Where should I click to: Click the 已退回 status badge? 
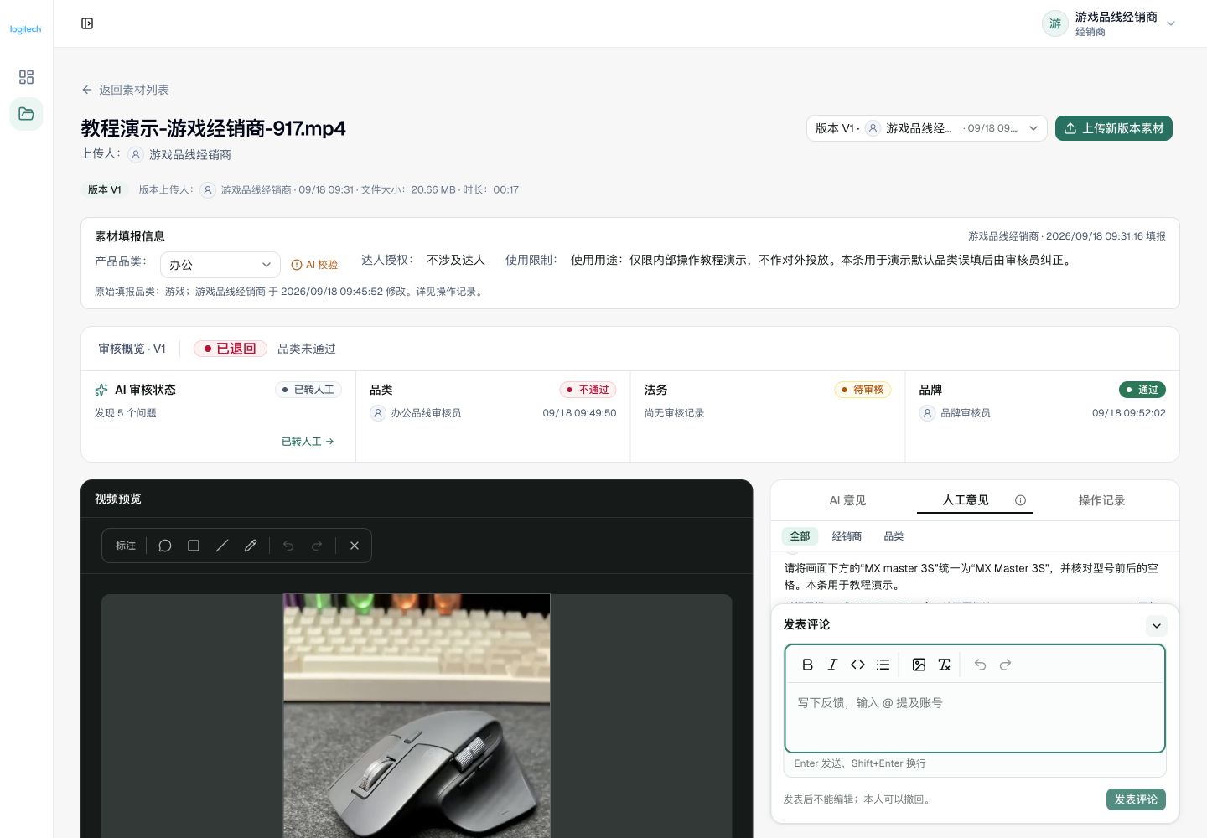pos(231,349)
